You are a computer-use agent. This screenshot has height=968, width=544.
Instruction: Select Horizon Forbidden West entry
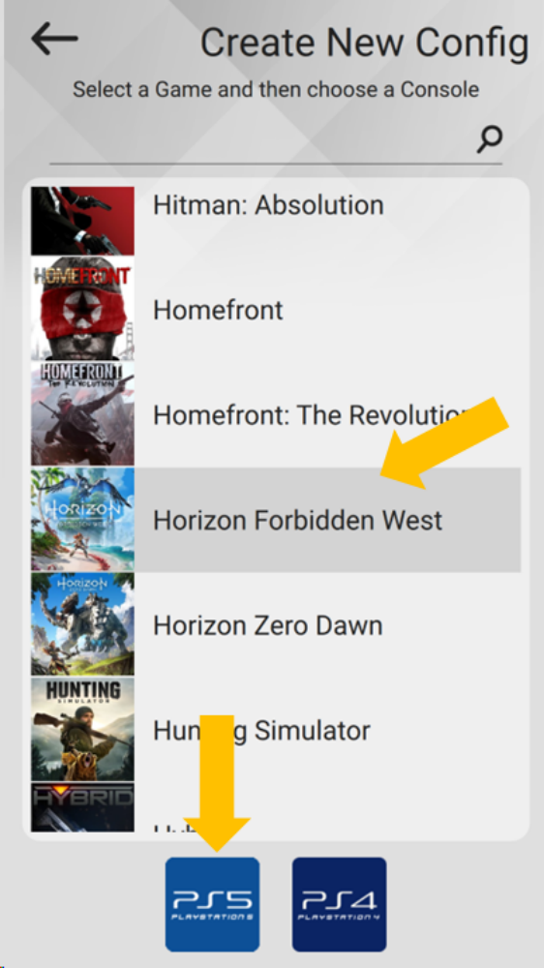pos(276,519)
